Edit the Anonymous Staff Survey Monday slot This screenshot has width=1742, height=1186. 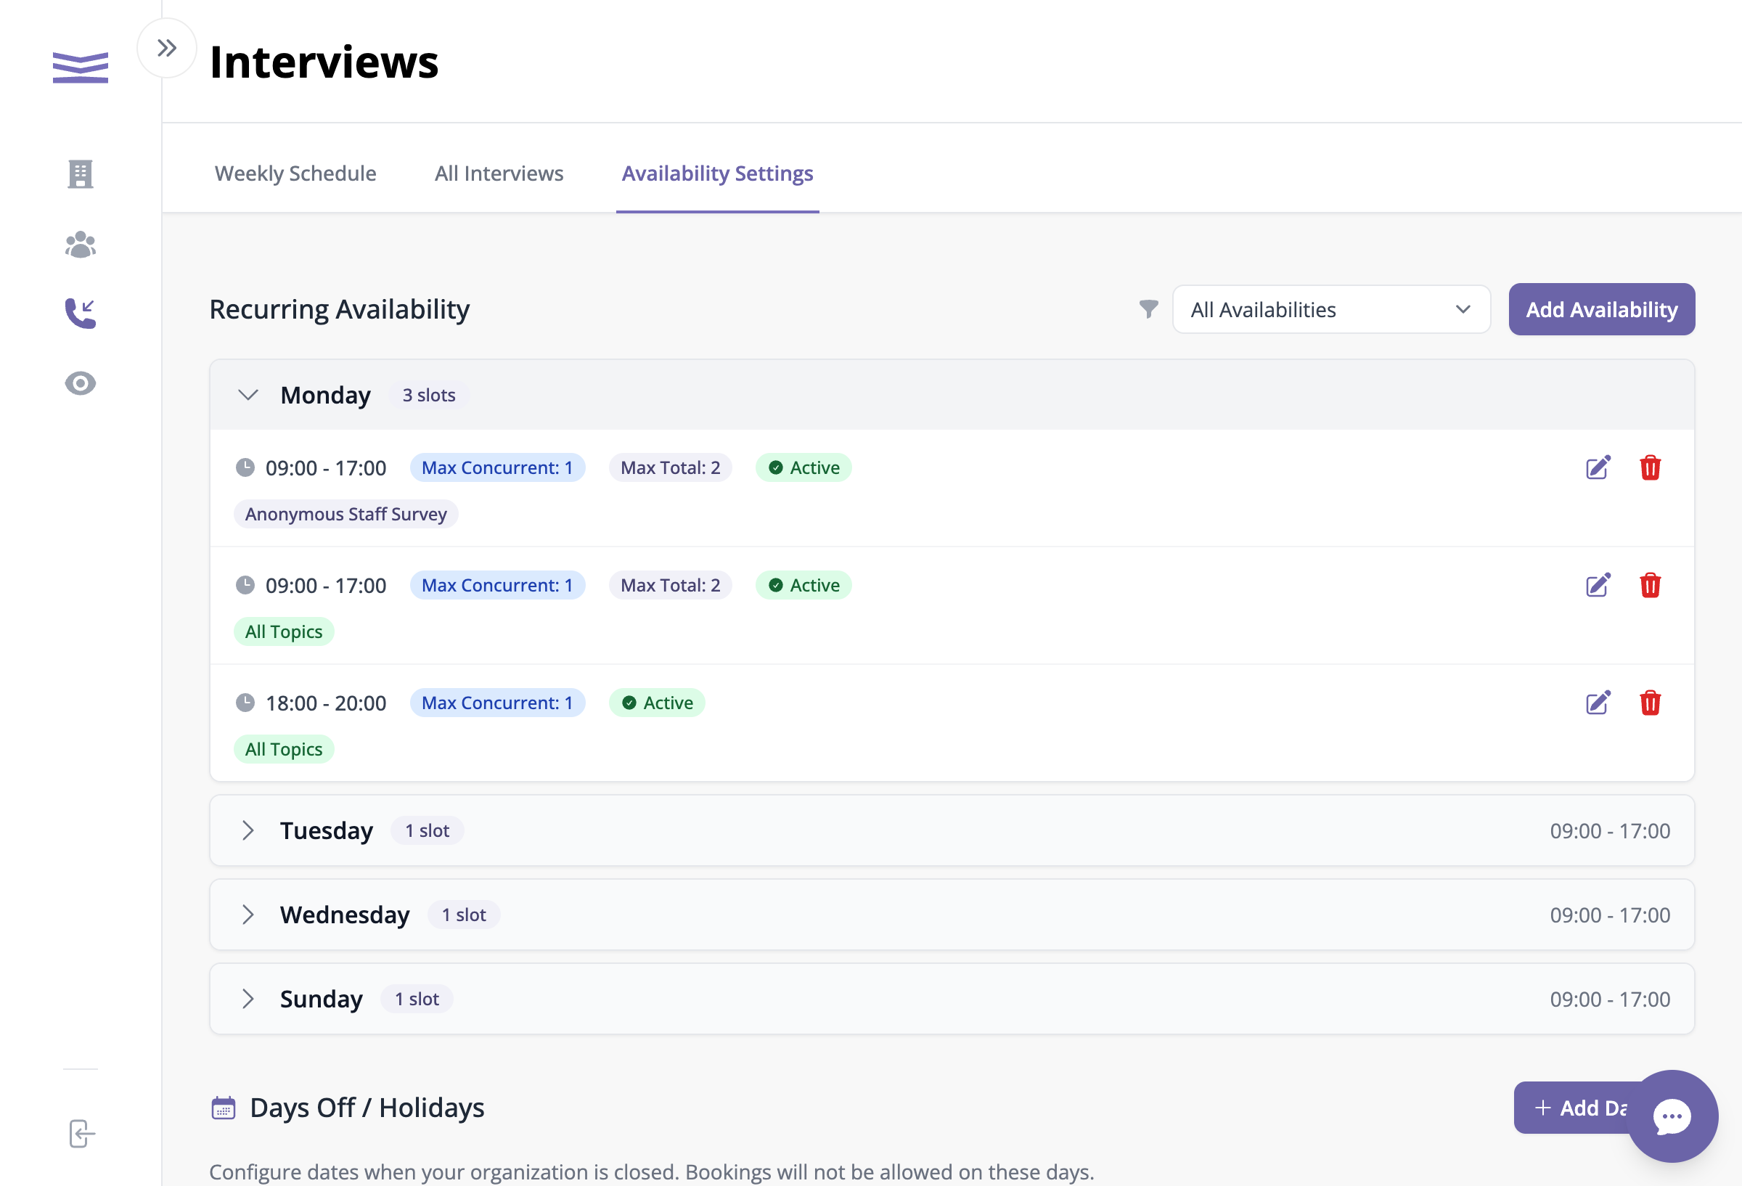pyautogui.click(x=1598, y=468)
